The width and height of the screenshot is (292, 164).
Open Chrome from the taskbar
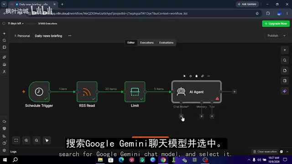click(163, 160)
